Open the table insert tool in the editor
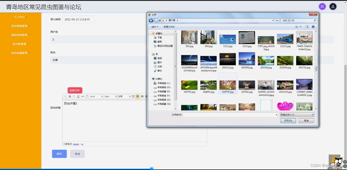 pos(133,96)
